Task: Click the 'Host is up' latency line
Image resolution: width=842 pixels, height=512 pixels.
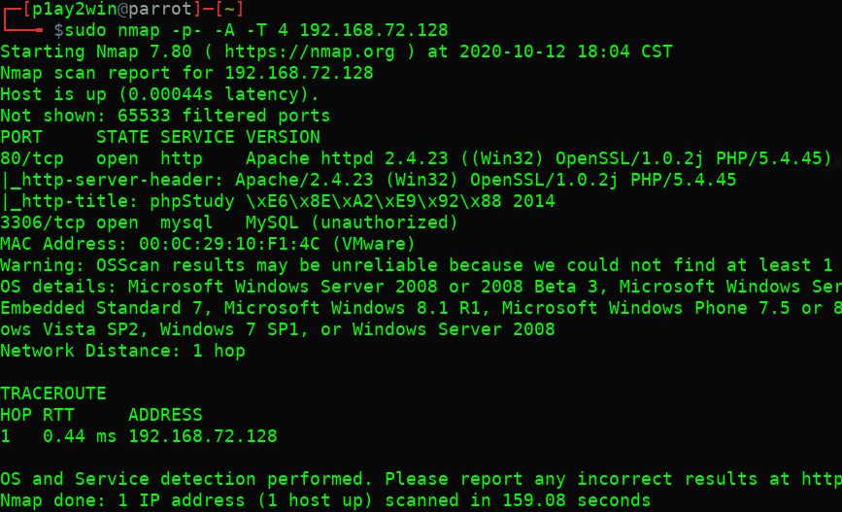Action: (160, 94)
